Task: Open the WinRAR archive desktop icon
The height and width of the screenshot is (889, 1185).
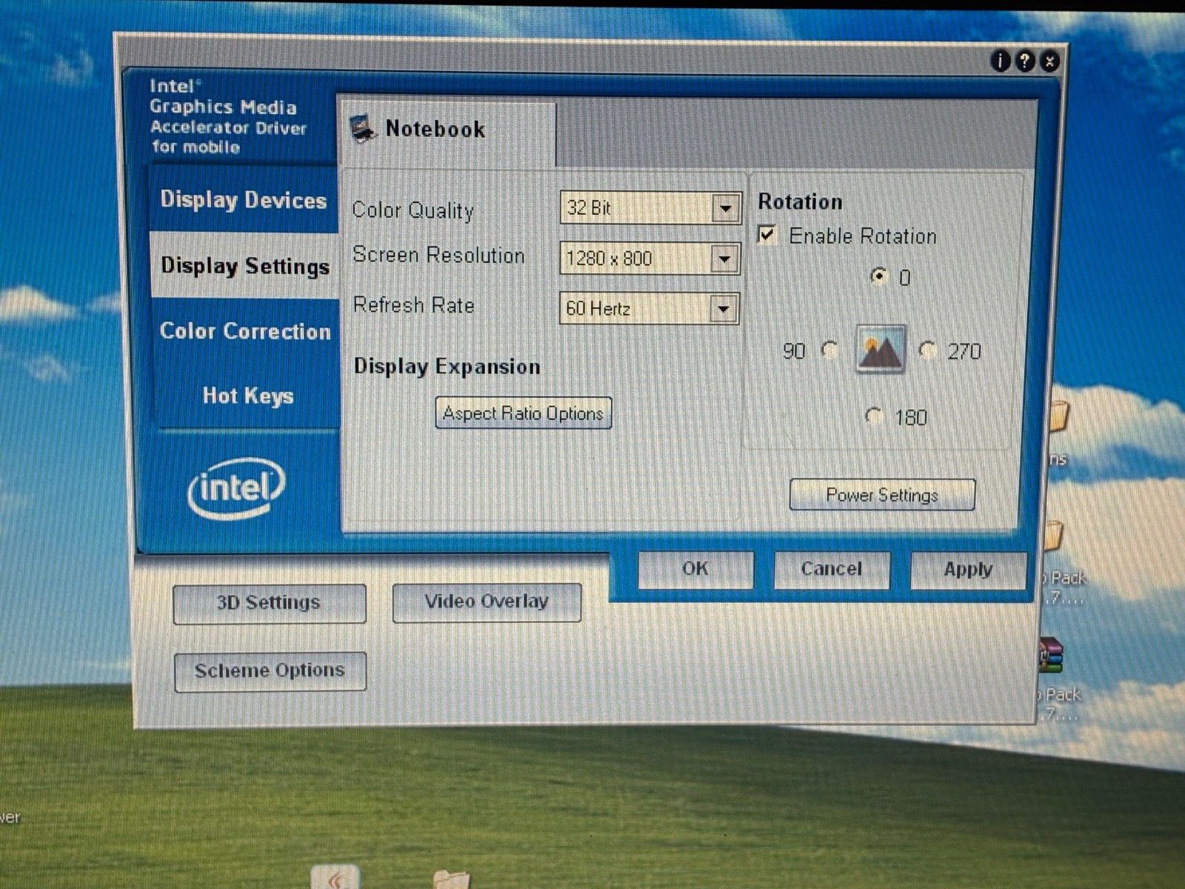Action: 1051,655
